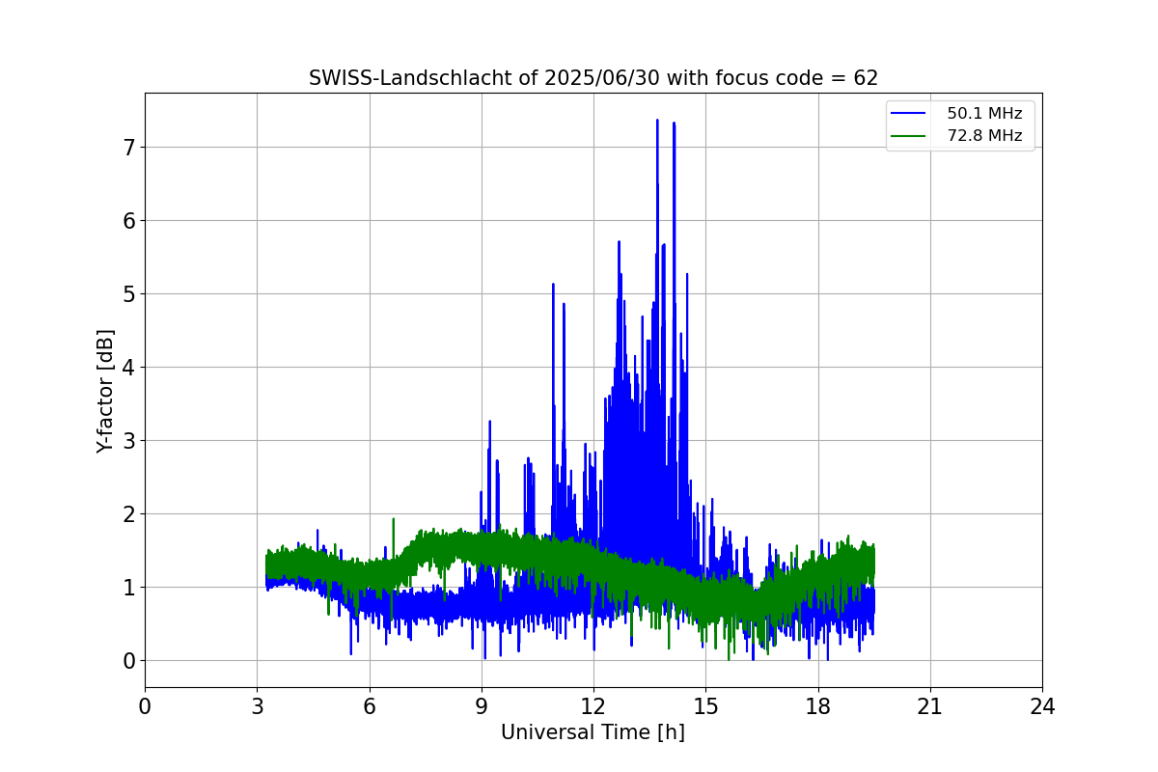
Task: Click x-axis tick label 18
Action: point(817,706)
